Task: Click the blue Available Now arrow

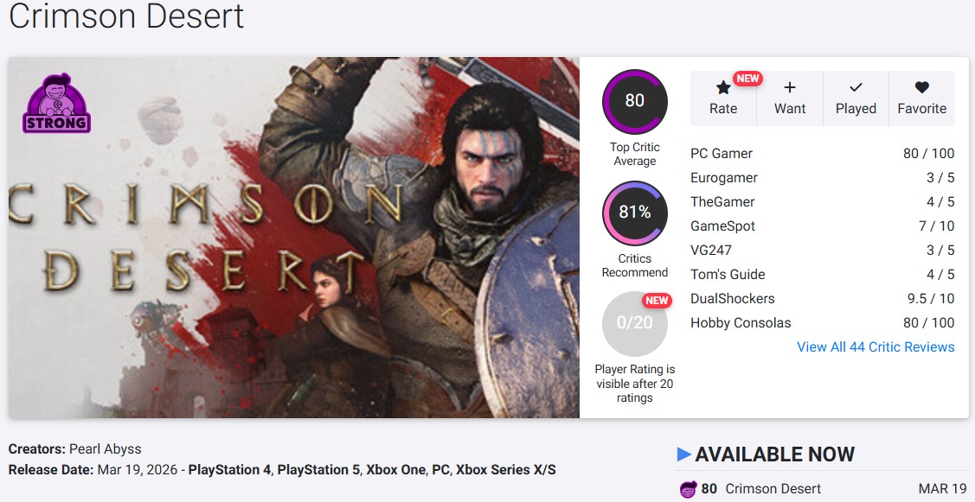Action: pyautogui.click(x=683, y=454)
